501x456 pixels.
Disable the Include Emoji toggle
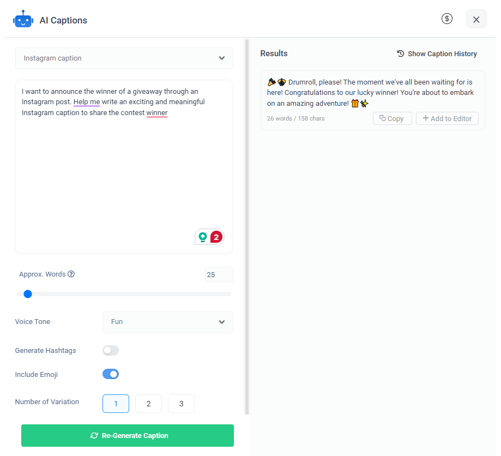(x=111, y=374)
